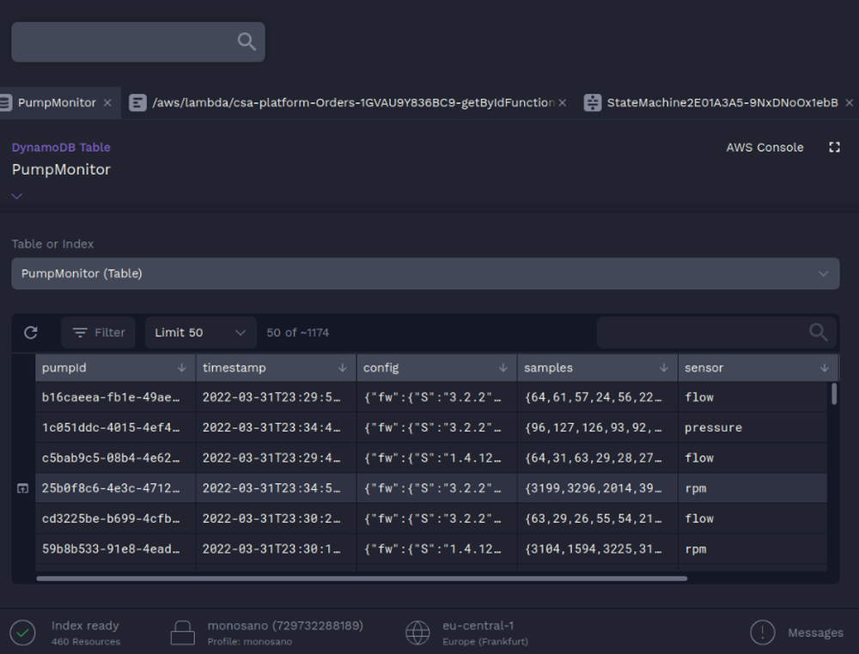Image resolution: width=859 pixels, height=654 pixels.
Task: Open PumpMonitor in AWS Console
Action: pos(764,147)
